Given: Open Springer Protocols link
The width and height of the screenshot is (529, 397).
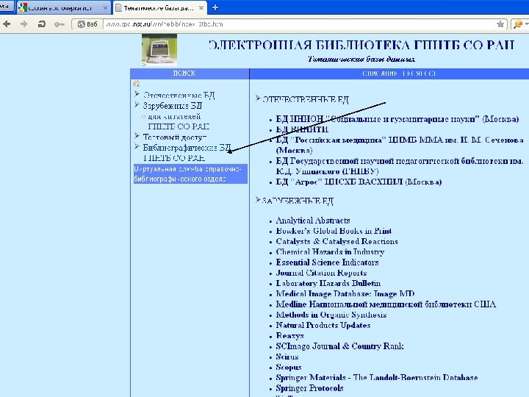Looking at the screenshot, I should point(310,388).
